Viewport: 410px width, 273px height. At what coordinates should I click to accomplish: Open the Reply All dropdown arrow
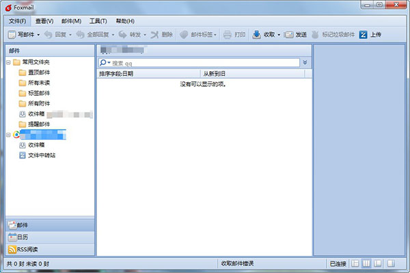(x=113, y=35)
